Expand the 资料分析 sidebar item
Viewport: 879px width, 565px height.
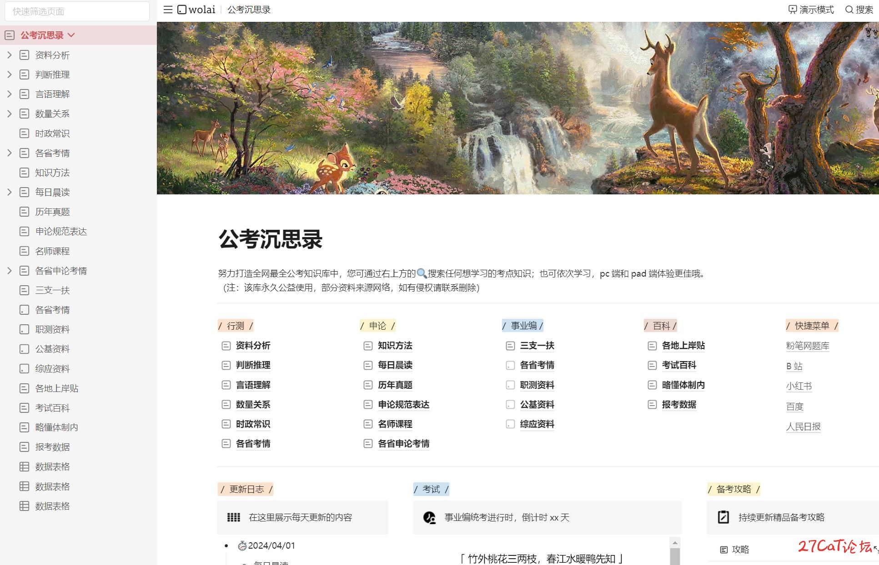[x=9, y=55]
